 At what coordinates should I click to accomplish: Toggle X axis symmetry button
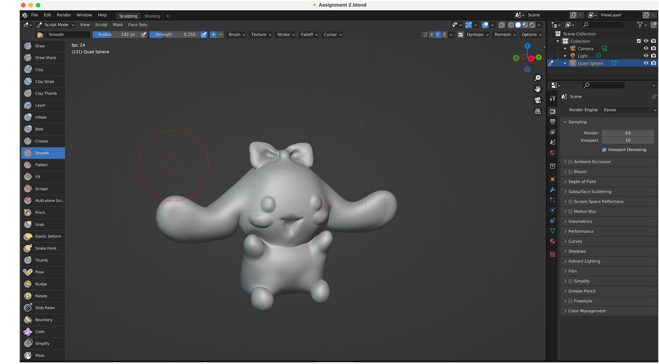pos(431,35)
